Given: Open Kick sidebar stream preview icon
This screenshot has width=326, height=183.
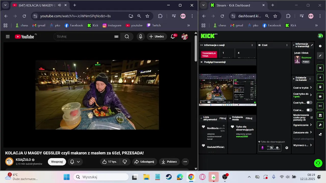Looking at the screenshot, I should (x=320, y=68).
